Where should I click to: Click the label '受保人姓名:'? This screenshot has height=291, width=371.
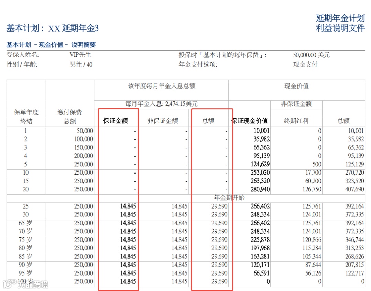point(23,55)
